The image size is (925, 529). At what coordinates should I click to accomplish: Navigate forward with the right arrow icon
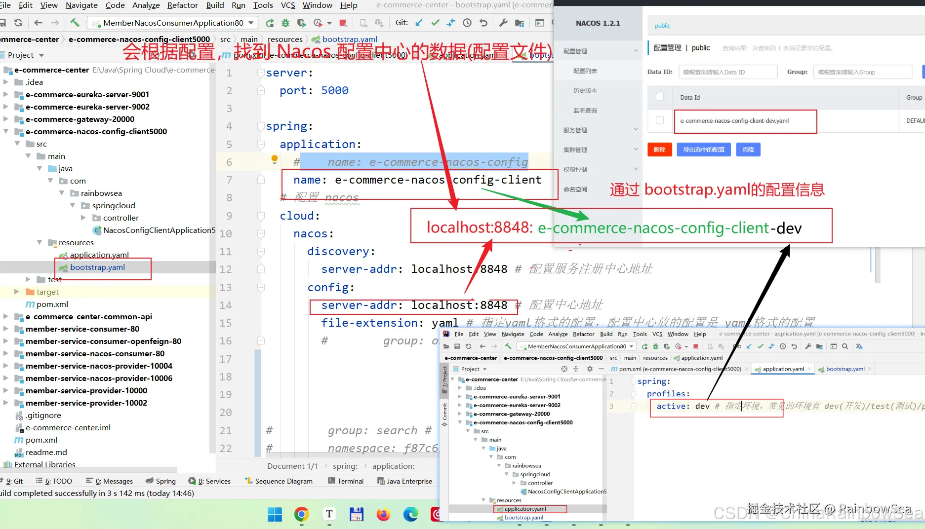click(x=55, y=23)
